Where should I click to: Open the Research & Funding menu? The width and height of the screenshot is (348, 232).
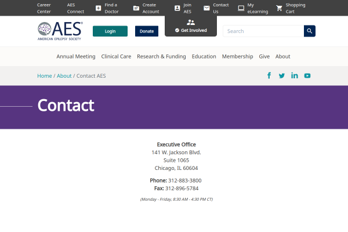pyautogui.click(x=161, y=56)
